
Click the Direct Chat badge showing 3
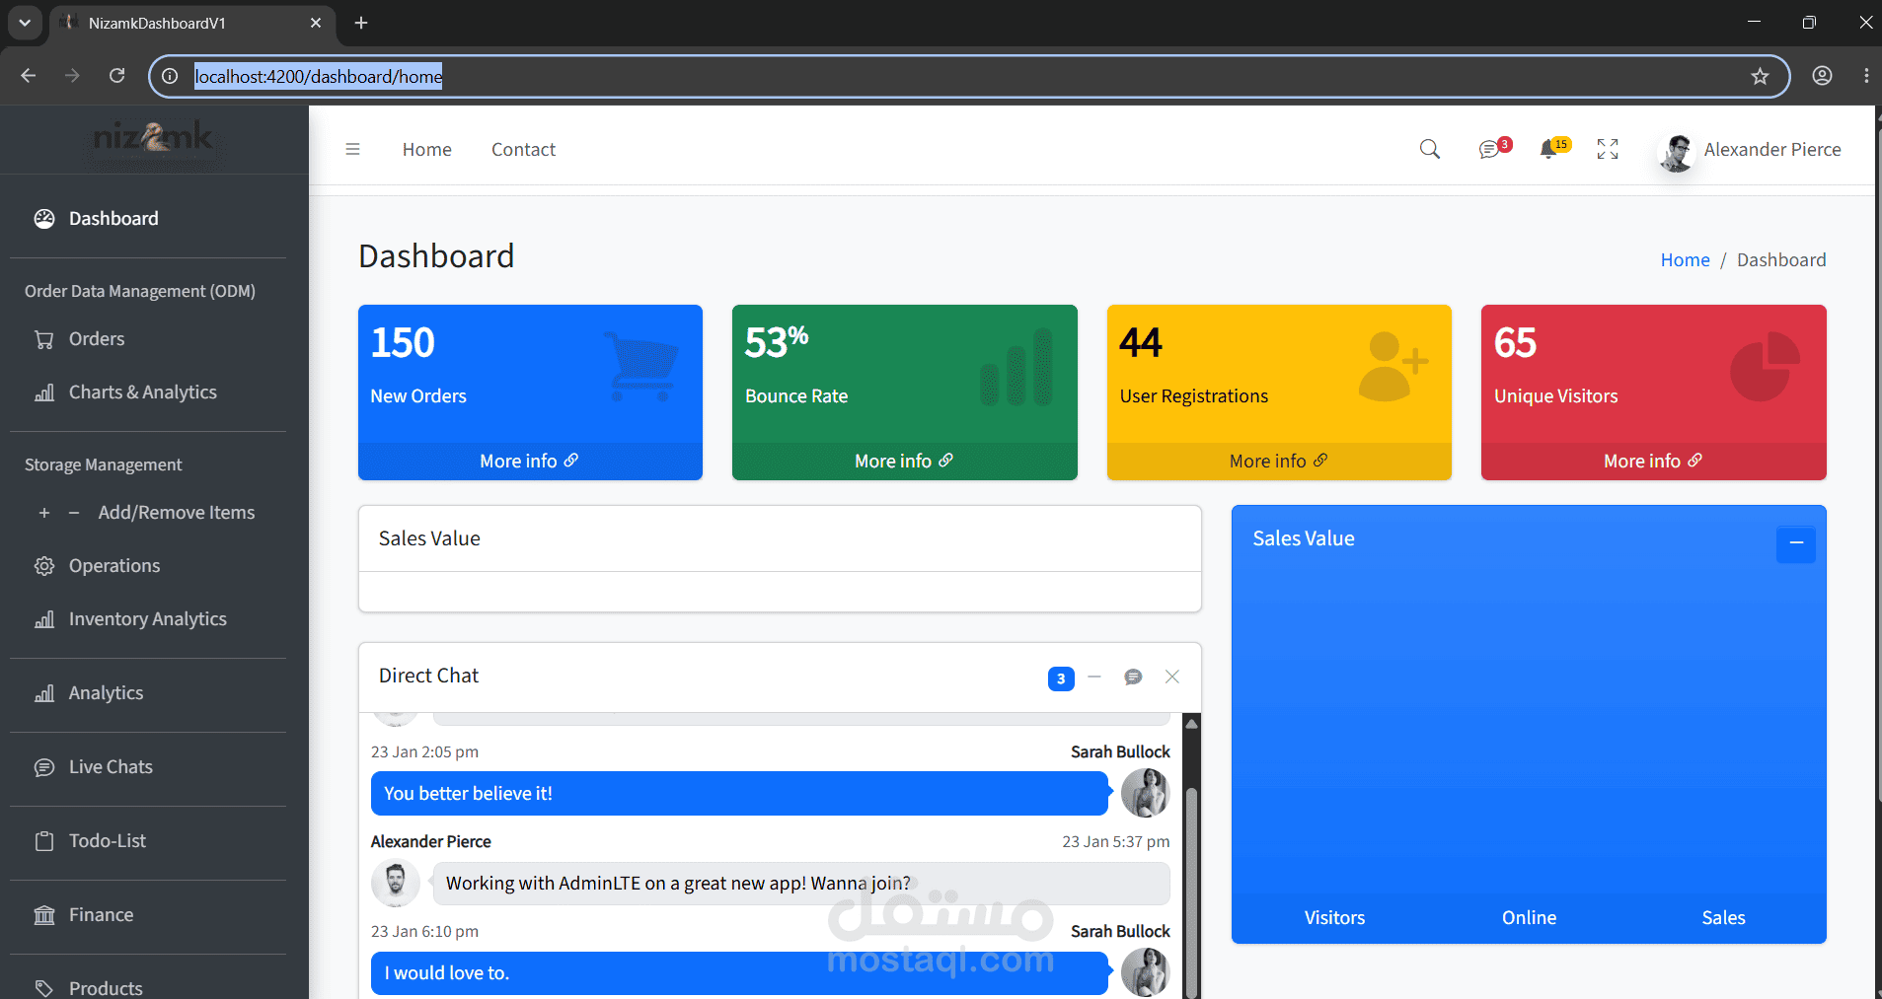[1061, 678]
